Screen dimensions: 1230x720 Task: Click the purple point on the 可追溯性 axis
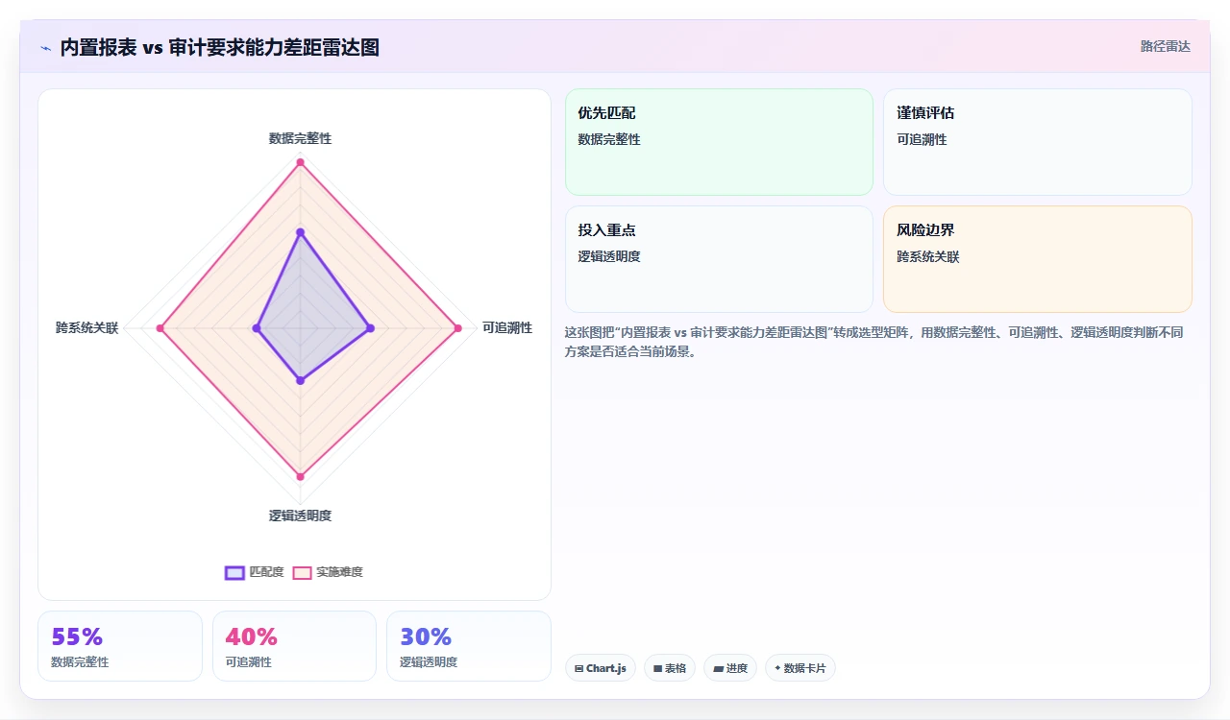[370, 328]
